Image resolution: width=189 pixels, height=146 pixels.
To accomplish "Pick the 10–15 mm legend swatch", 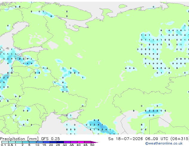I will click(x=40, y=142).
